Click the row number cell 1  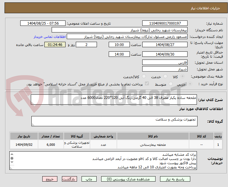click(x=218, y=145)
